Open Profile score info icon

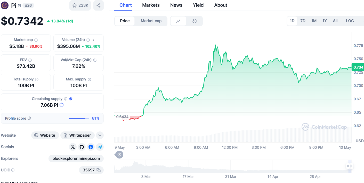pyautogui.click(x=29, y=118)
